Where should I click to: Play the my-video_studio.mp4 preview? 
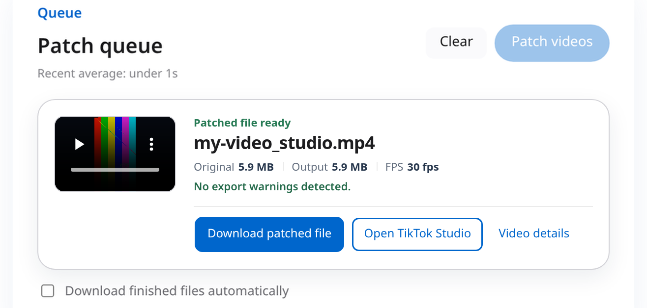tap(80, 144)
